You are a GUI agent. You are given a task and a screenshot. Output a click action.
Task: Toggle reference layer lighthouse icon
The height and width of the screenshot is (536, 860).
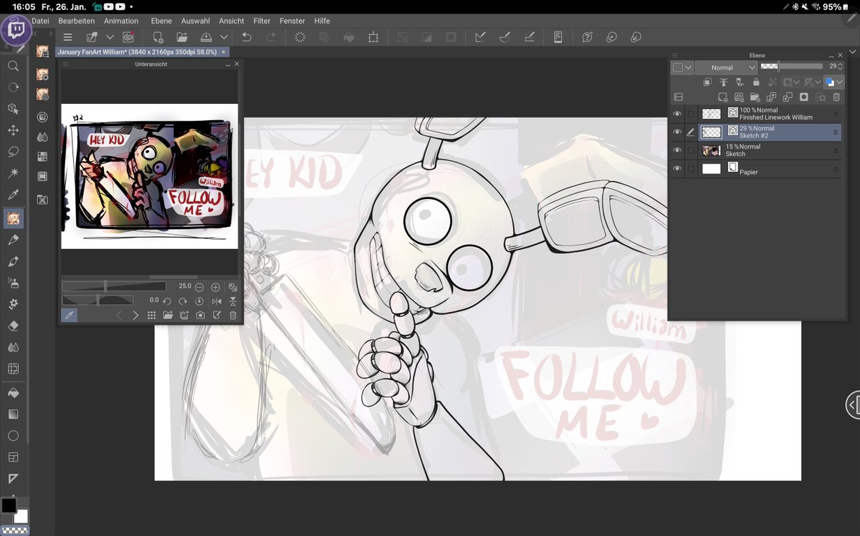[722, 82]
